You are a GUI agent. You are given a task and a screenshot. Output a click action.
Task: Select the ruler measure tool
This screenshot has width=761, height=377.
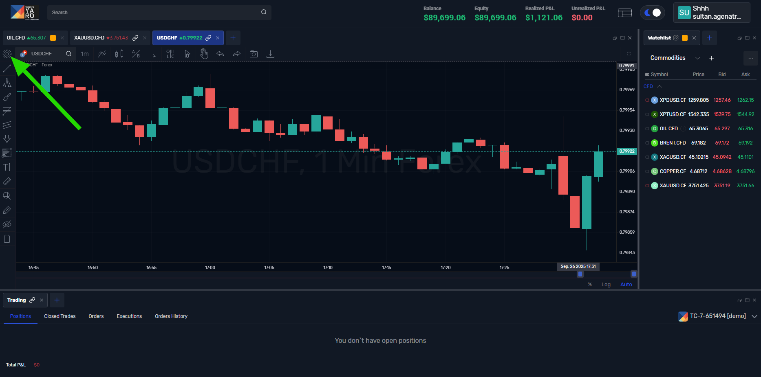(7, 182)
